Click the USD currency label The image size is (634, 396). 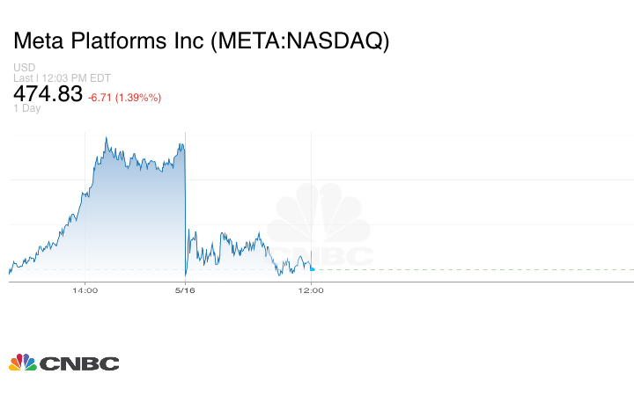pos(23,68)
